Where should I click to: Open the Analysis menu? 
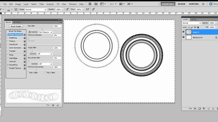click(50, 4)
